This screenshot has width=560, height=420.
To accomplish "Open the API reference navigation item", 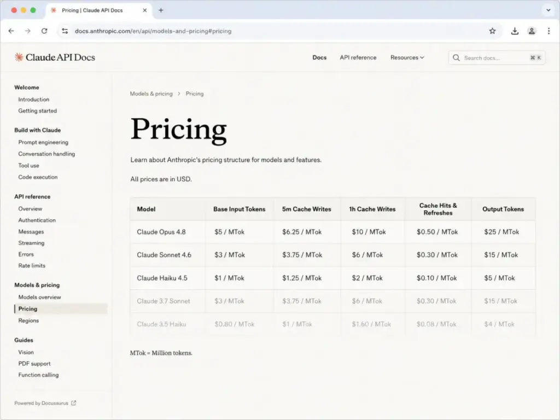I will [x=358, y=57].
